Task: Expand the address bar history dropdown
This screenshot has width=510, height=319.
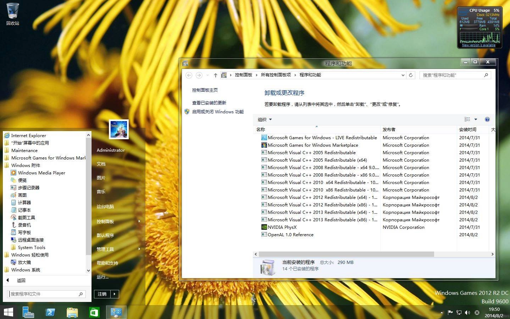Action: click(x=403, y=75)
